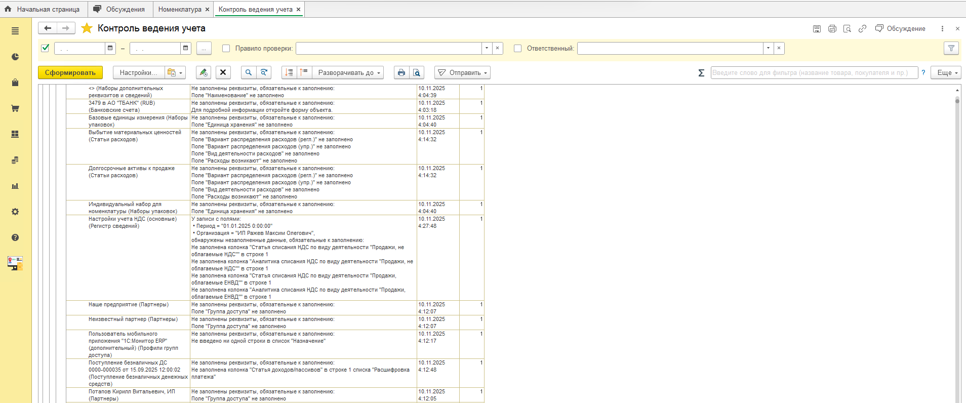The image size is (966, 403).
Task: Click the printer icon beside Отправить
Action: (x=401, y=72)
